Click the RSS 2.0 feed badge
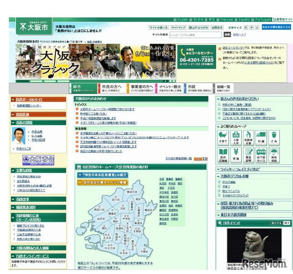This screenshot has height=274, width=293. click(201, 159)
